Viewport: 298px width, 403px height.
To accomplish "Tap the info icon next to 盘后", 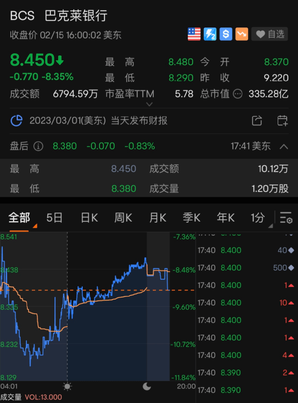I will (38, 146).
